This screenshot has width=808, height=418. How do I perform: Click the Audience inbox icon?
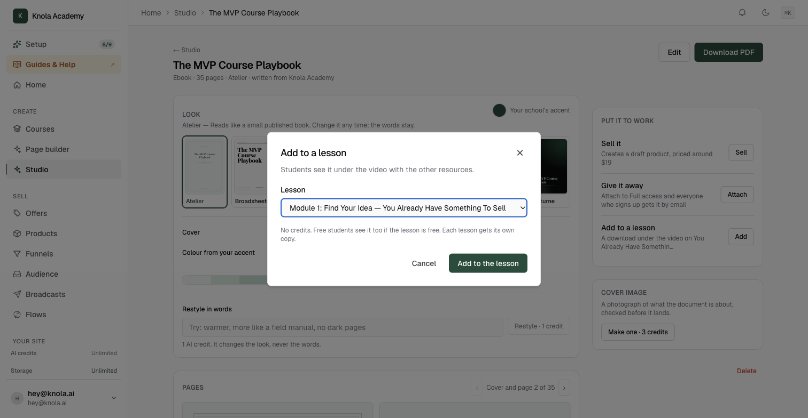(x=17, y=274)
